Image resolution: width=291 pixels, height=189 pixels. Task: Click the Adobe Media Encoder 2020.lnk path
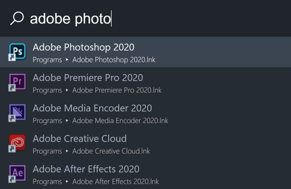tap(120, 120)
